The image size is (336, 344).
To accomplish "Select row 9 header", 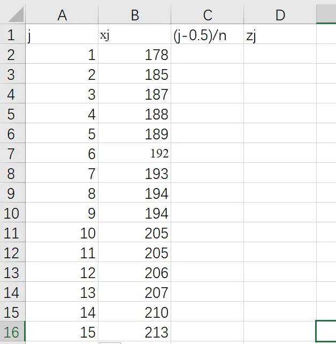I will point(12,192).
